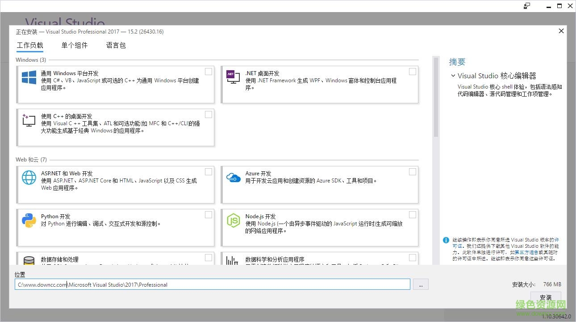Image resolution: width=576 pixels, height=322 pixels.
Task: Select the C++ 桌面开发 monitor icon
Action: coord(29,120)
